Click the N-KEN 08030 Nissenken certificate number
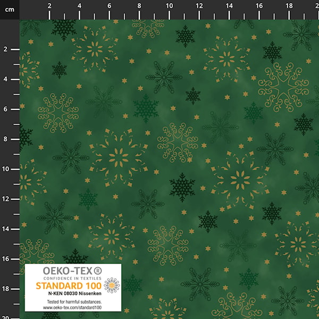The height and width of the screenshot is (319, 319). point(74,293)
